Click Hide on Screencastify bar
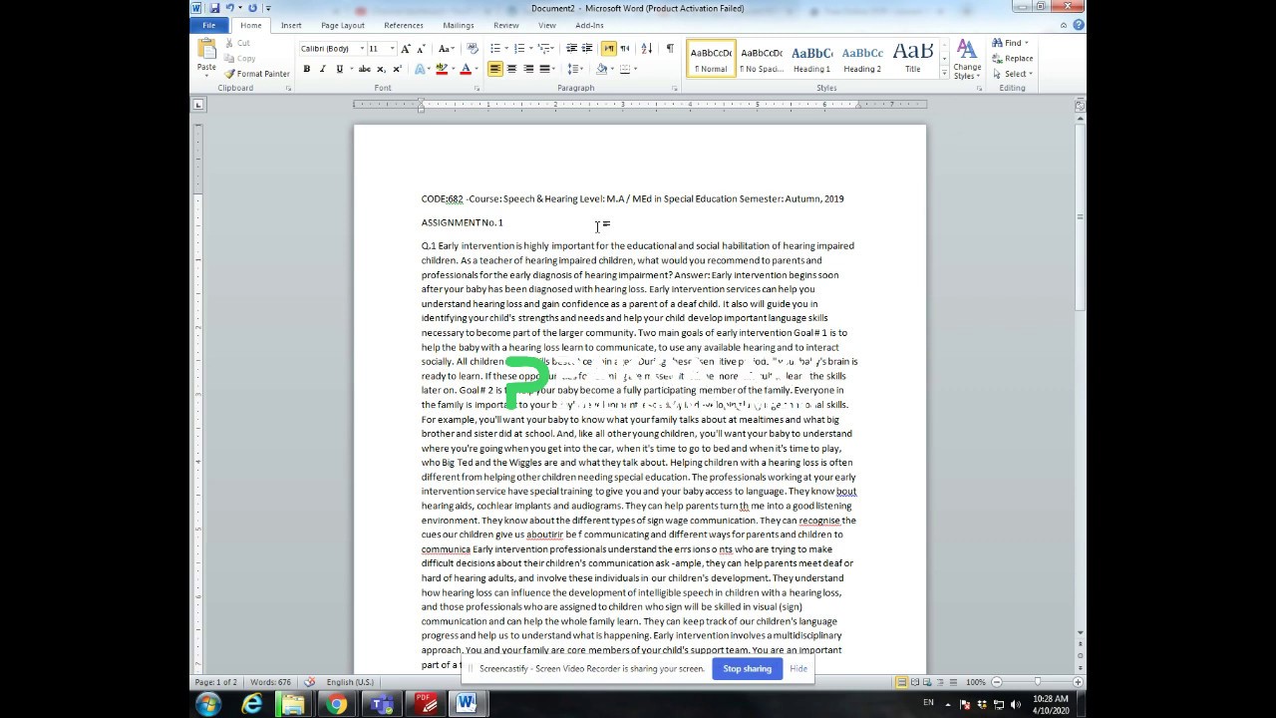 pos(798,669)
